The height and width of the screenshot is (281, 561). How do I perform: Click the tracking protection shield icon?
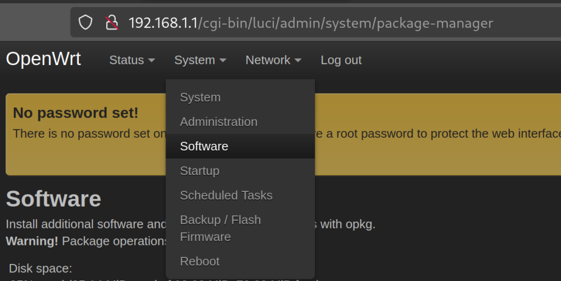pyautogui.click(x=85, y=22)
